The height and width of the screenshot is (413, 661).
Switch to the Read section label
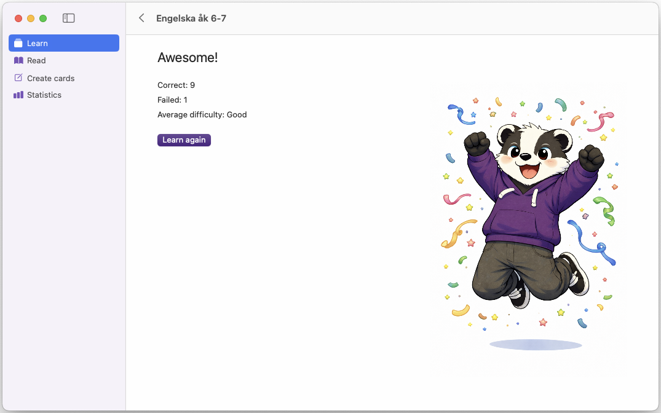36,60
